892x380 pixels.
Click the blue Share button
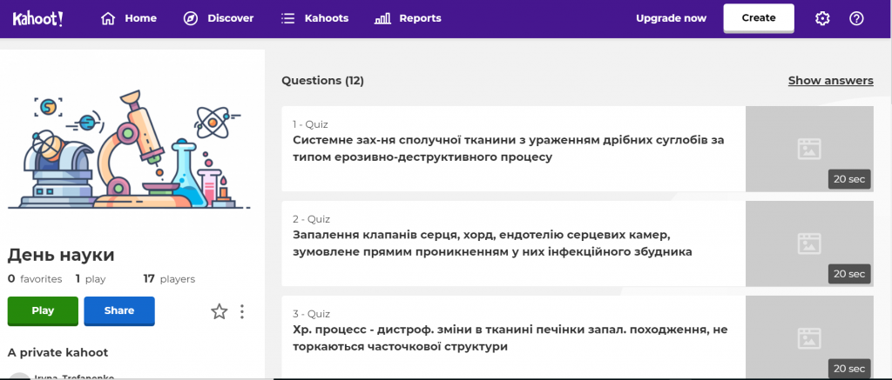119,310
